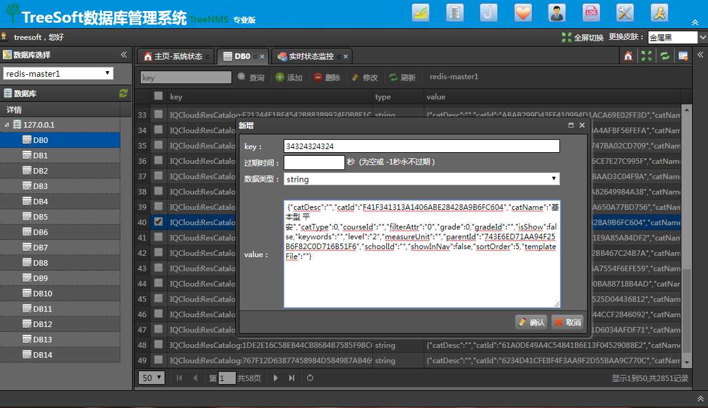The width and height of the screenshot is (708, 408).
Task: Toggle the select-all header checkbox
Action: (158, 96)
